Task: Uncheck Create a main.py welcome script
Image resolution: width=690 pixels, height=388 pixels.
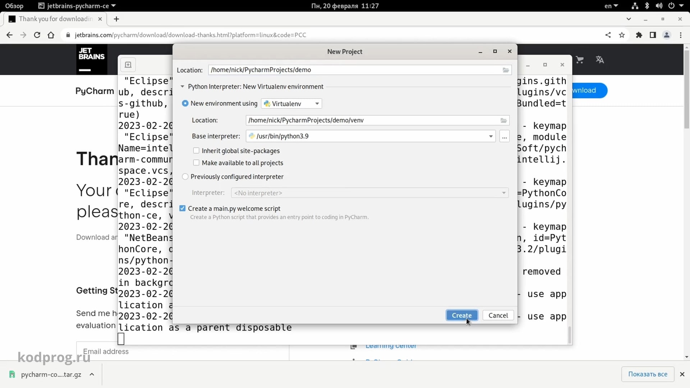Action: point(183,208)
